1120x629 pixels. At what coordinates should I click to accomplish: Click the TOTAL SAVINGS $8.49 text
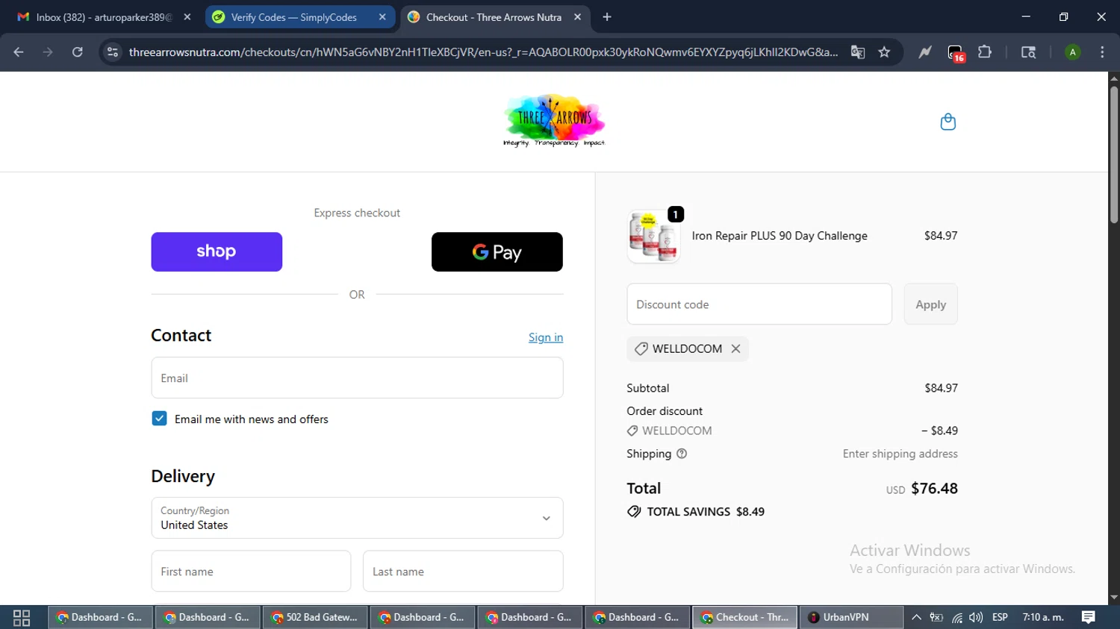[706, 512]
